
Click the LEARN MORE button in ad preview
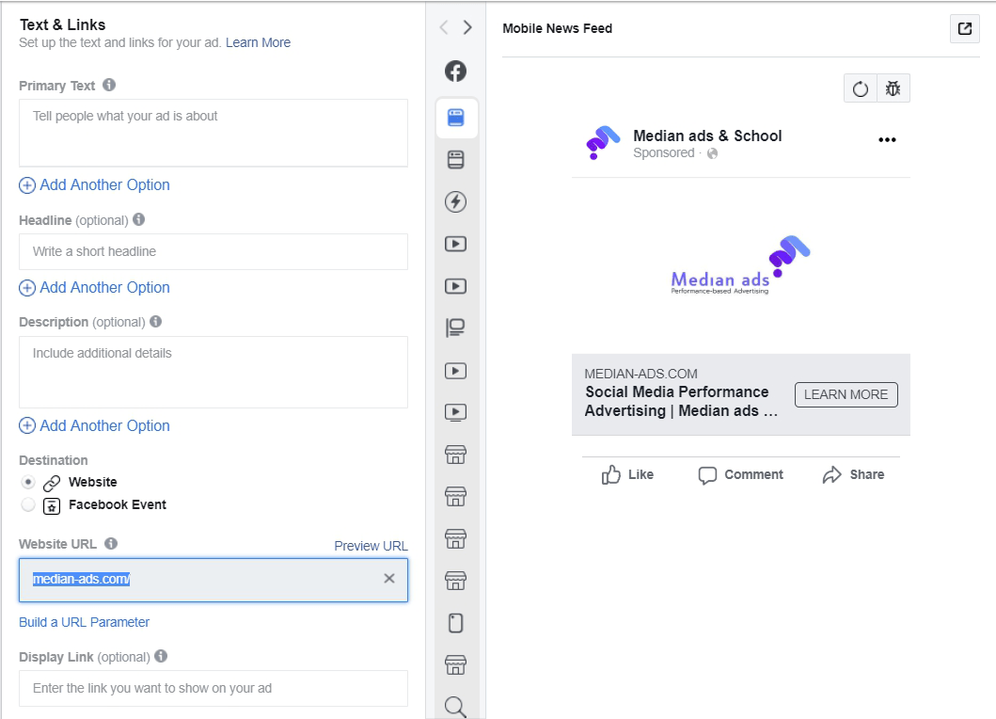(846, 394)
